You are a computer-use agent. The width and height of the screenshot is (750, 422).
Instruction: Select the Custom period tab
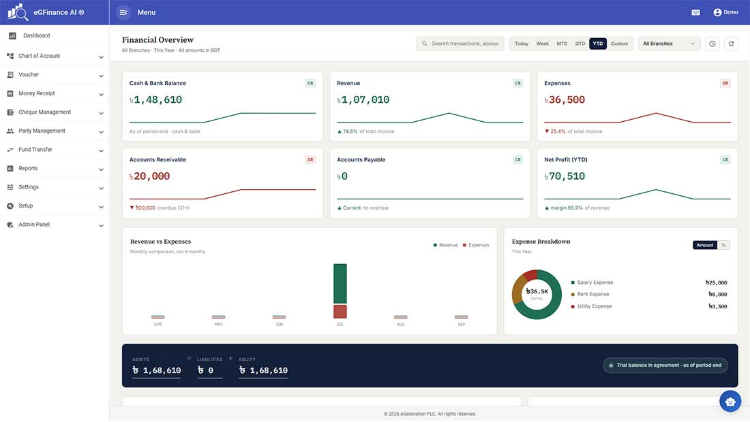tap(619, 44)
